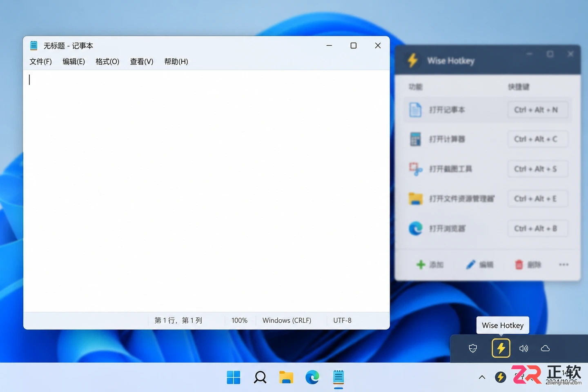The image size is (588, 392).
Task: Click the security shield tray icon
Action: 473,348
